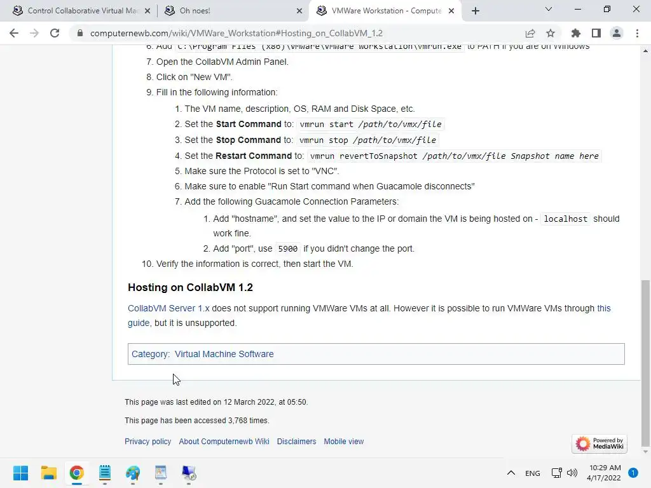Close the Control Collaborative Virtual Machines tab
The height and width of the screenshot is (488, 651).
coord(147,11)
